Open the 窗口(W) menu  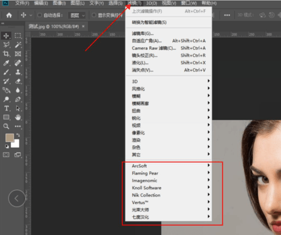[x=189, y=3]
